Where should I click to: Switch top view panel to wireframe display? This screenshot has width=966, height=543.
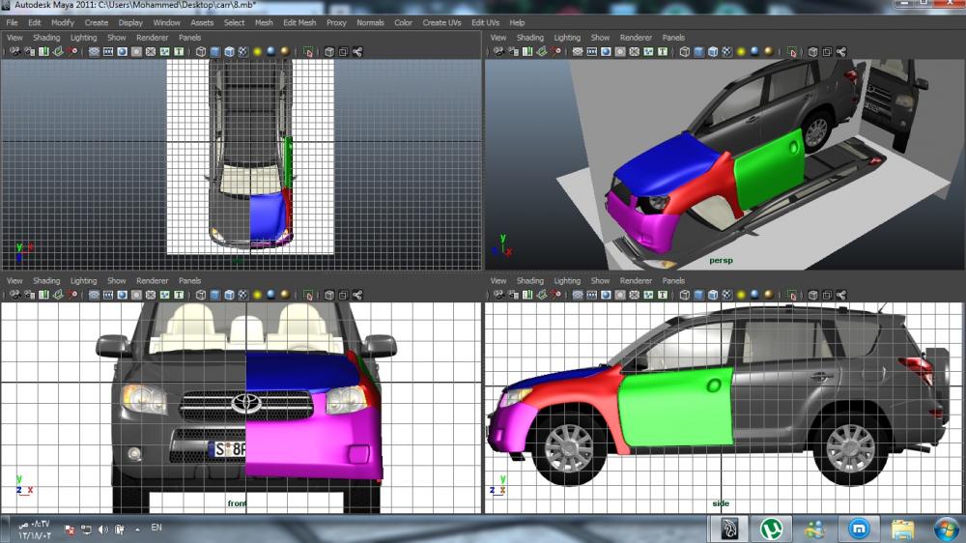[201, 51]
